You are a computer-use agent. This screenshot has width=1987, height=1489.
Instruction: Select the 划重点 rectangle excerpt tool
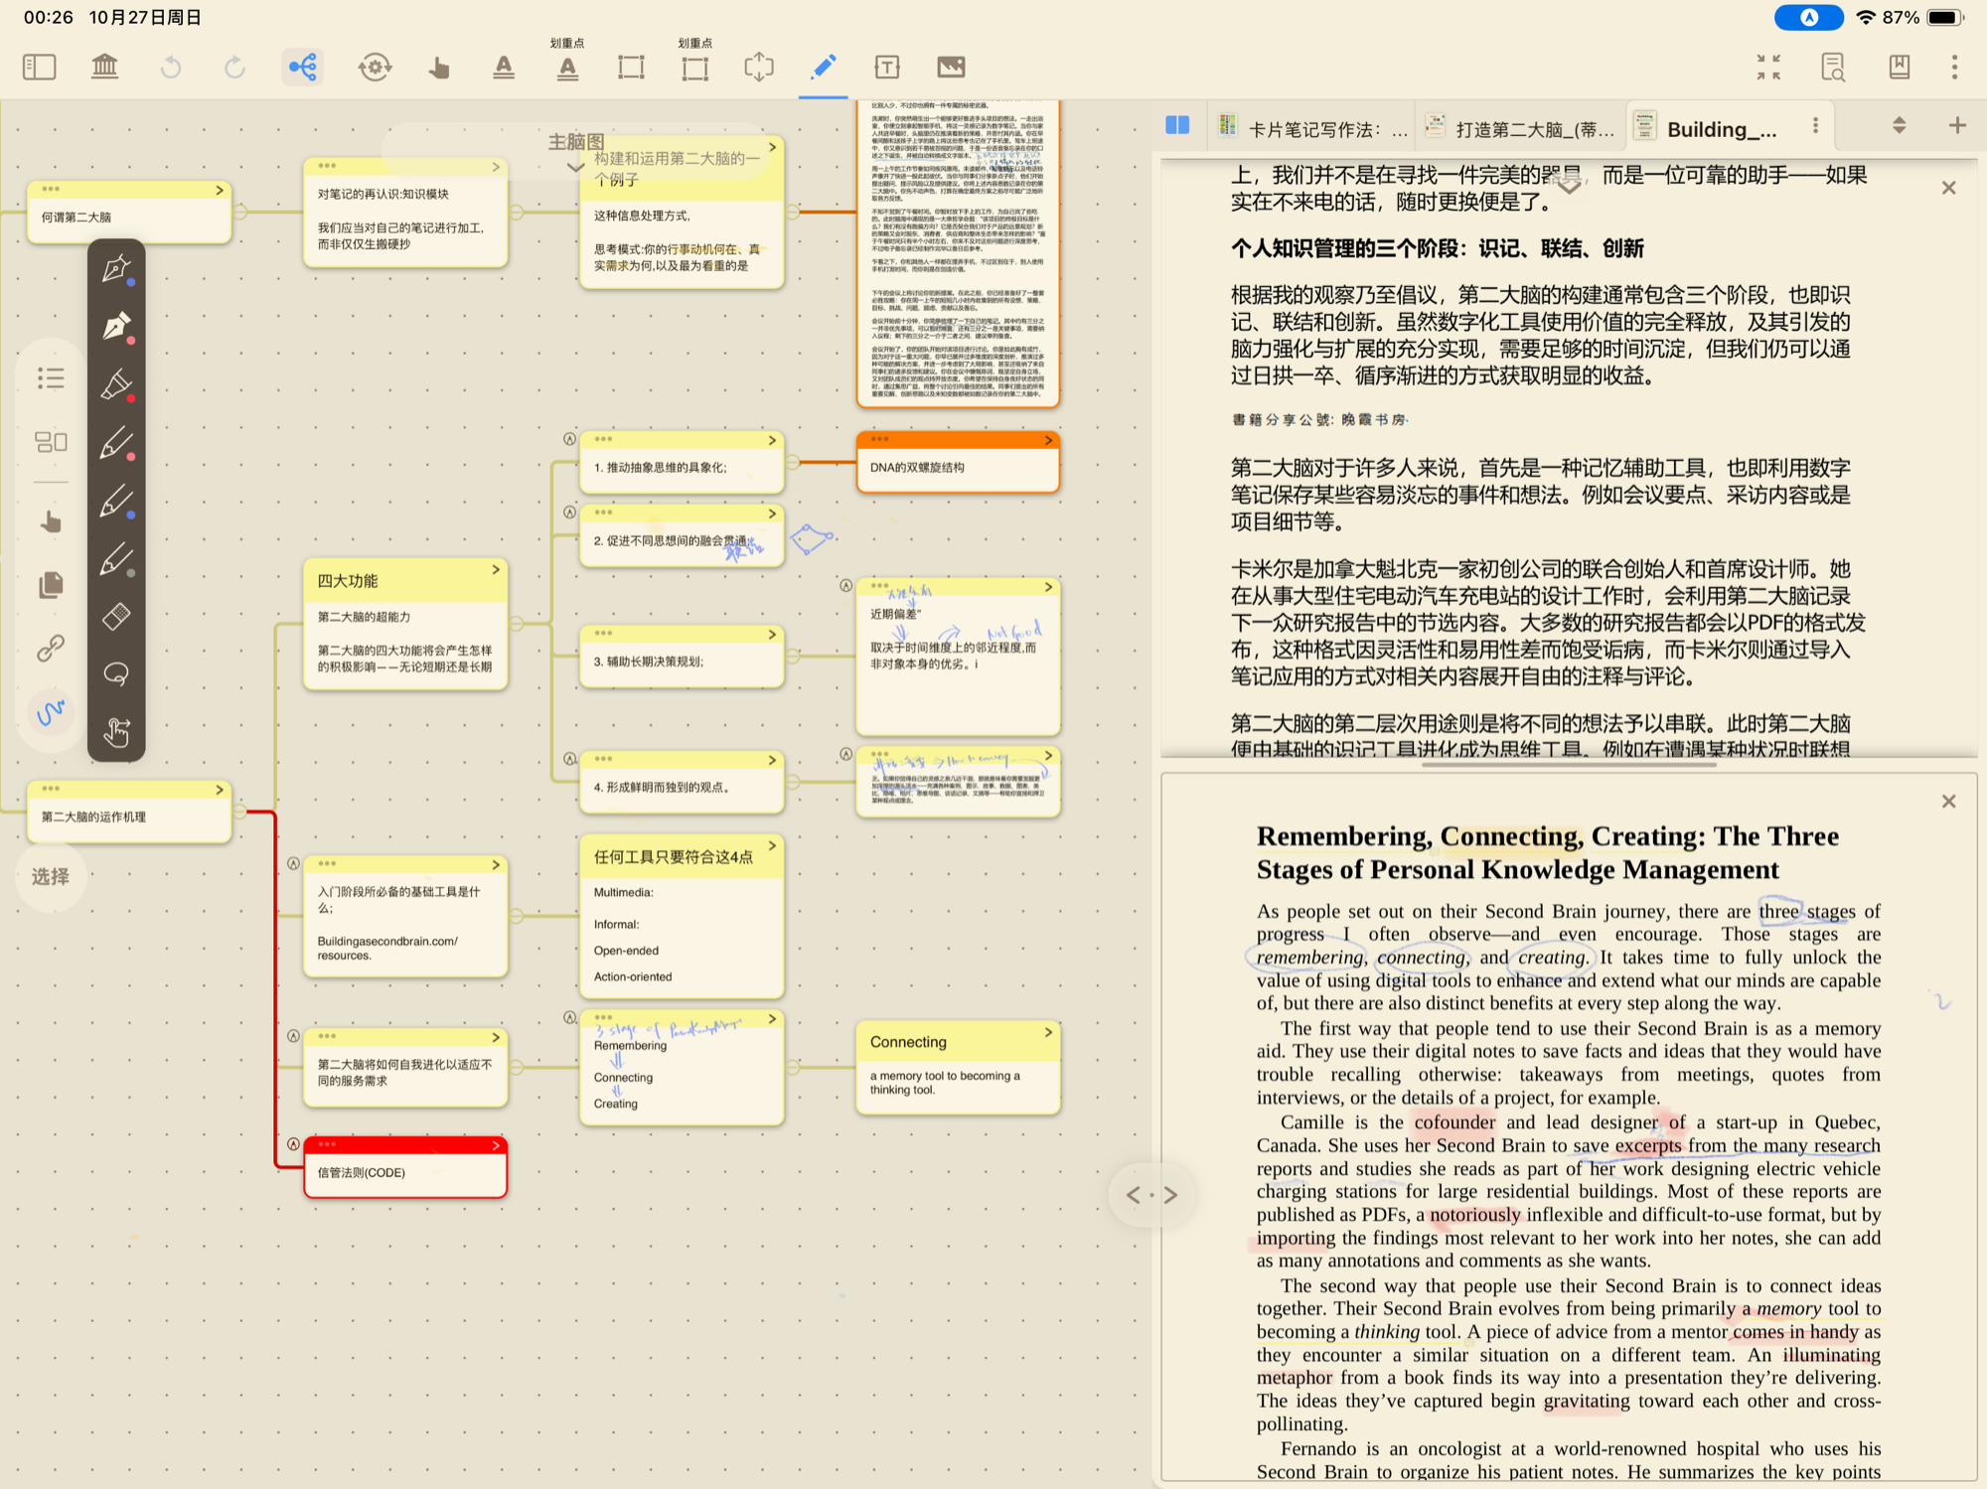(695, 68)
